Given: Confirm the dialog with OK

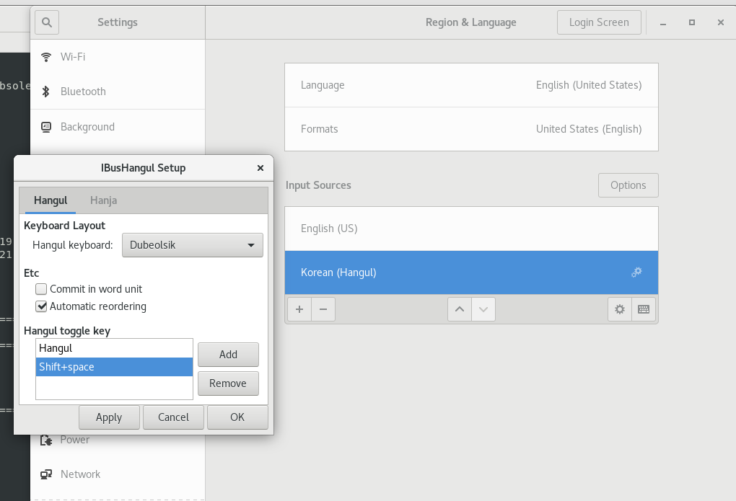Looking at the screenshot, I should click(x=237, y=417).
